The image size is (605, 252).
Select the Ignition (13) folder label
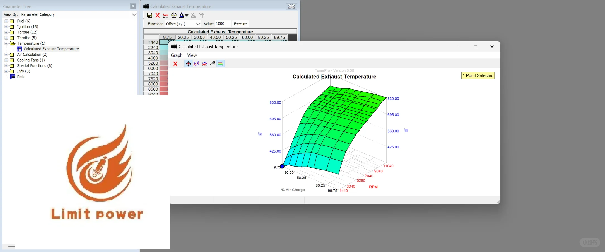(28, 27)
